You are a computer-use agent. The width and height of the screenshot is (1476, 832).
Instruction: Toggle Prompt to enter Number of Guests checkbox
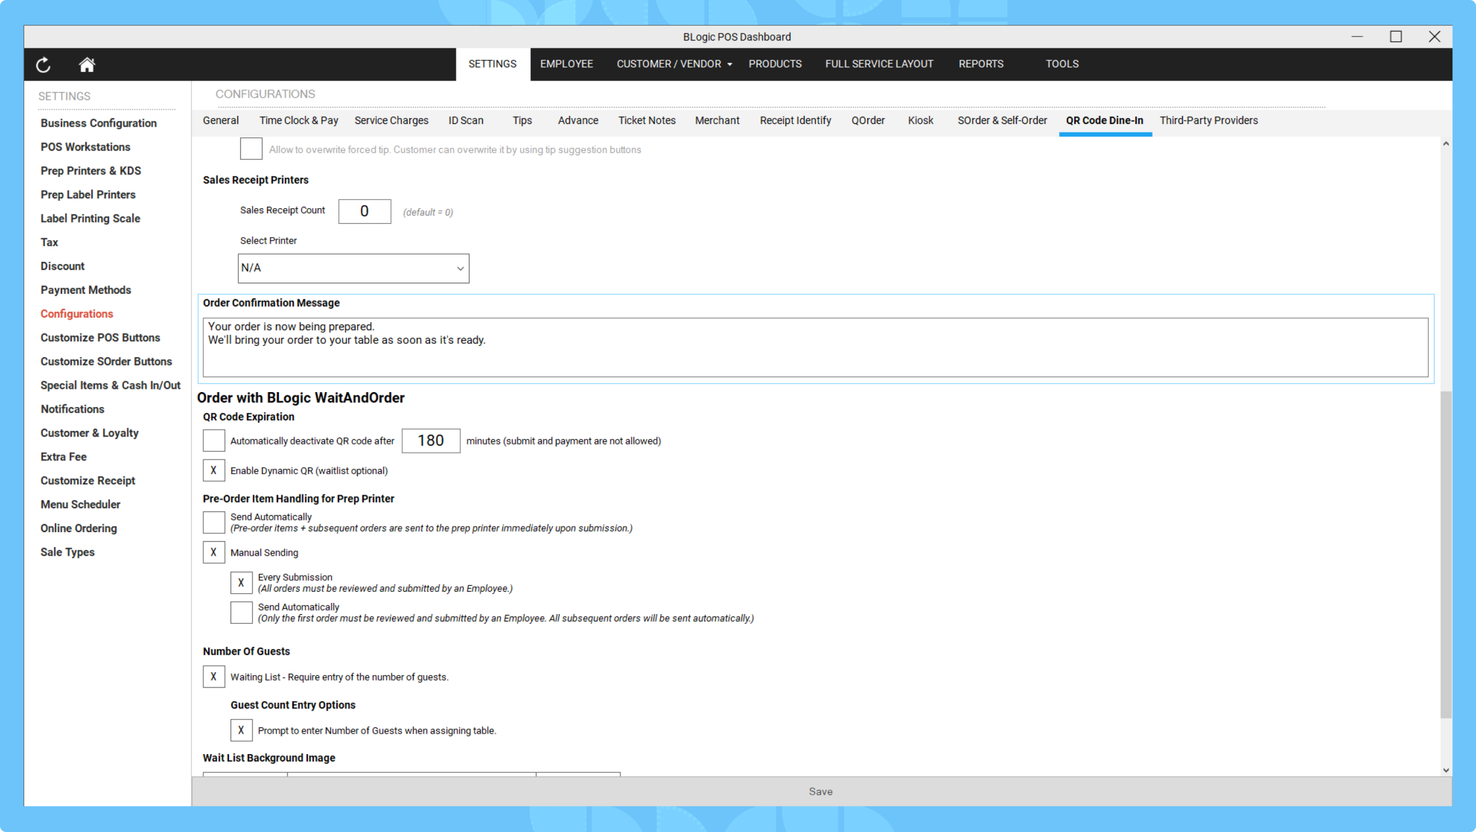tap(242, 730)
